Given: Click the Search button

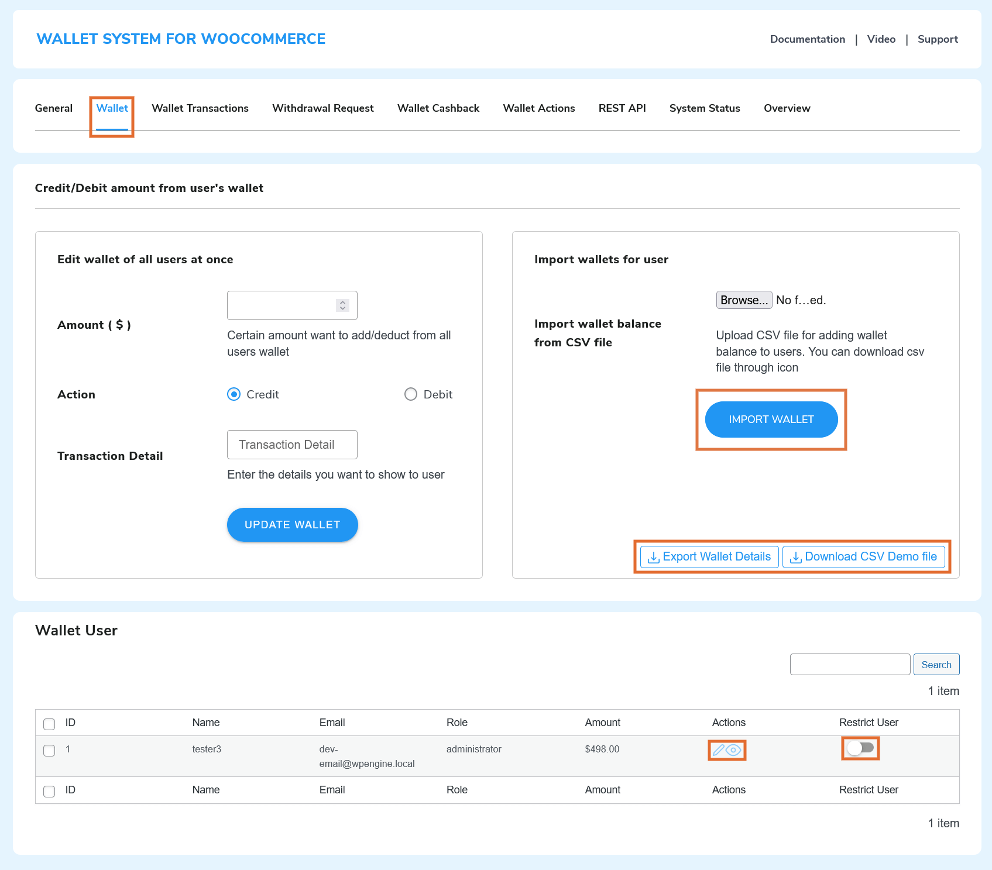Looking at the screenshot, I should pos(936,665).
